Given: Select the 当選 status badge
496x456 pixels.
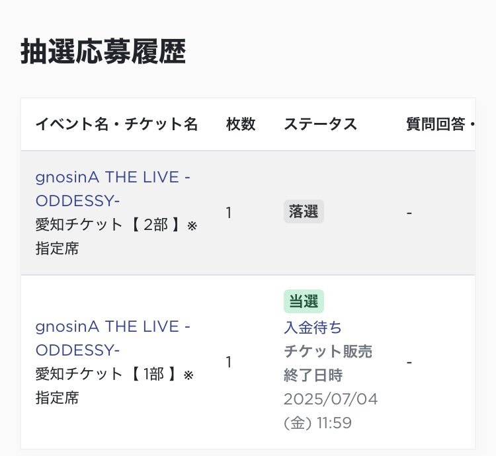Looking at the screenshot, I should (304, 301).
